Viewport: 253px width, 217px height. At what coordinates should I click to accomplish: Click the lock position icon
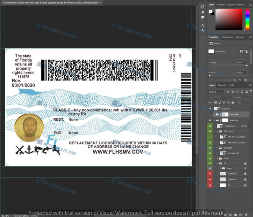224,103
